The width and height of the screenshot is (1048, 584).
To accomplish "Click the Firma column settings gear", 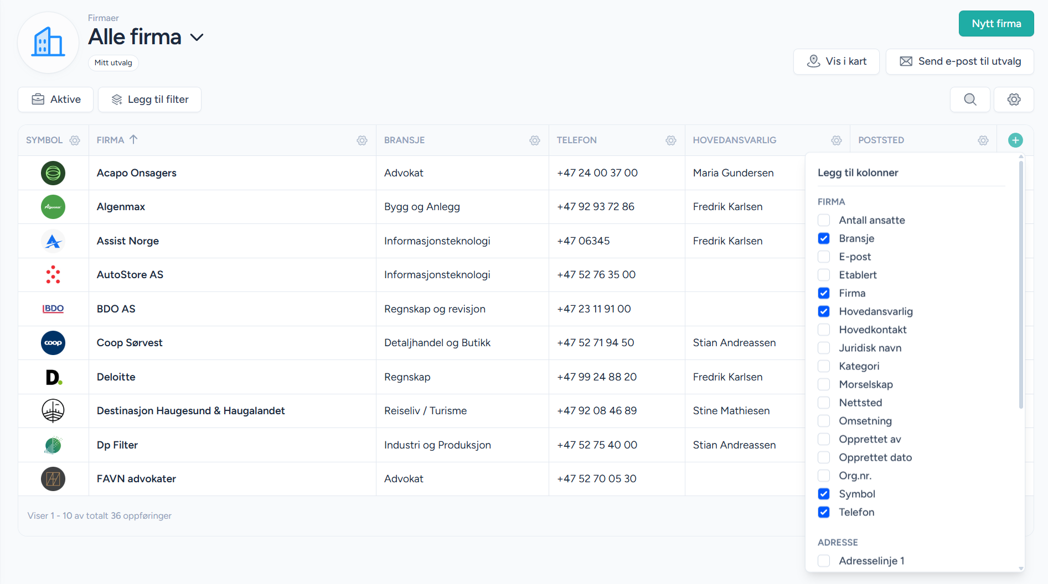I will 362,140.
